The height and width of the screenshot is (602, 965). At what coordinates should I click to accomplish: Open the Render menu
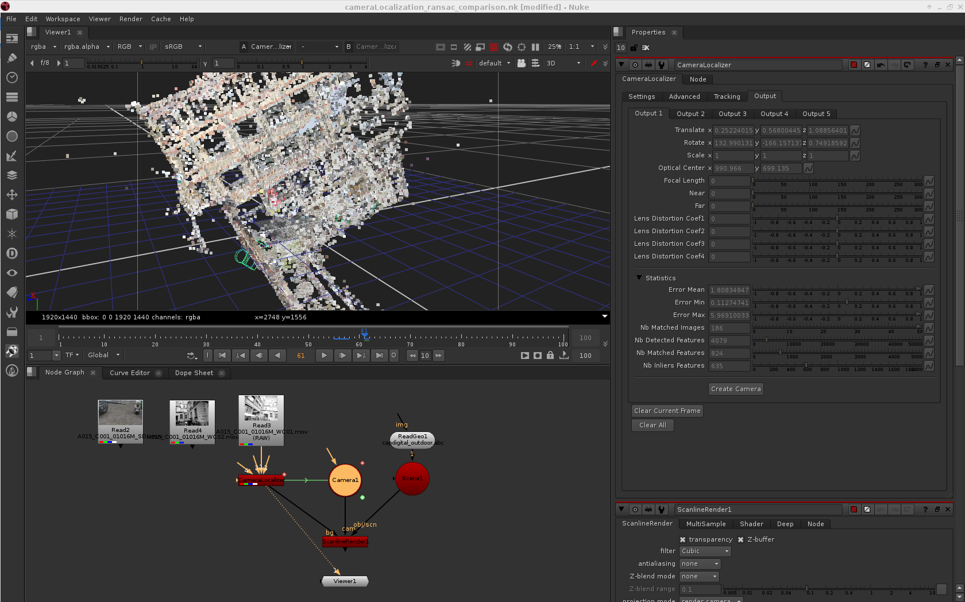coord(130,19)
